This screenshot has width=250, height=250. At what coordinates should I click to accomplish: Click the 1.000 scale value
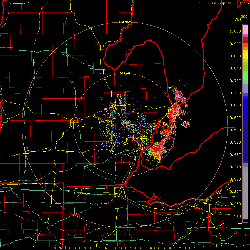click(235, 31)
